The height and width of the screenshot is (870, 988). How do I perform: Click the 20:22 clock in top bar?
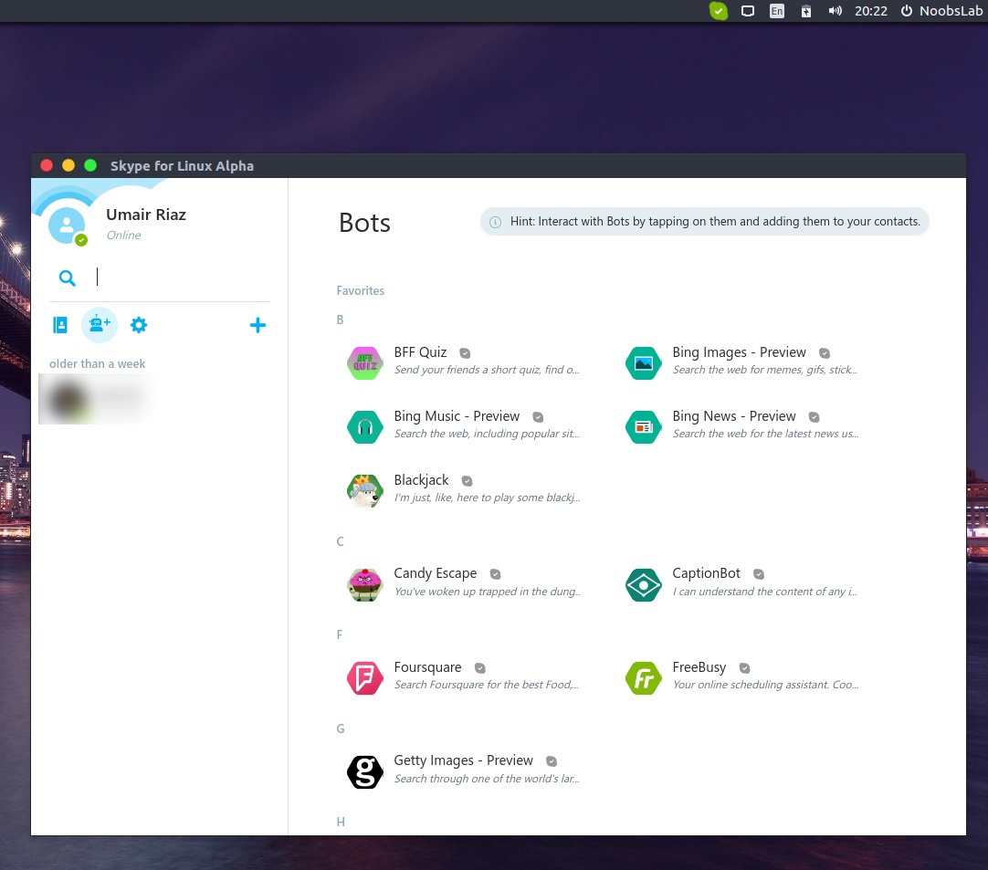[x=871, y=11]
